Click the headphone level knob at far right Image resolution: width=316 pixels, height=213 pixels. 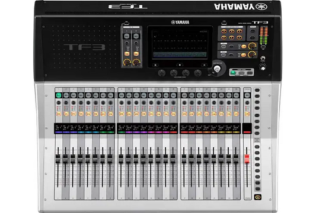tap(263, 67)
